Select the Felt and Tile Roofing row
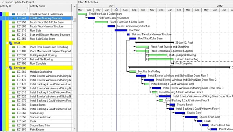 40,59
